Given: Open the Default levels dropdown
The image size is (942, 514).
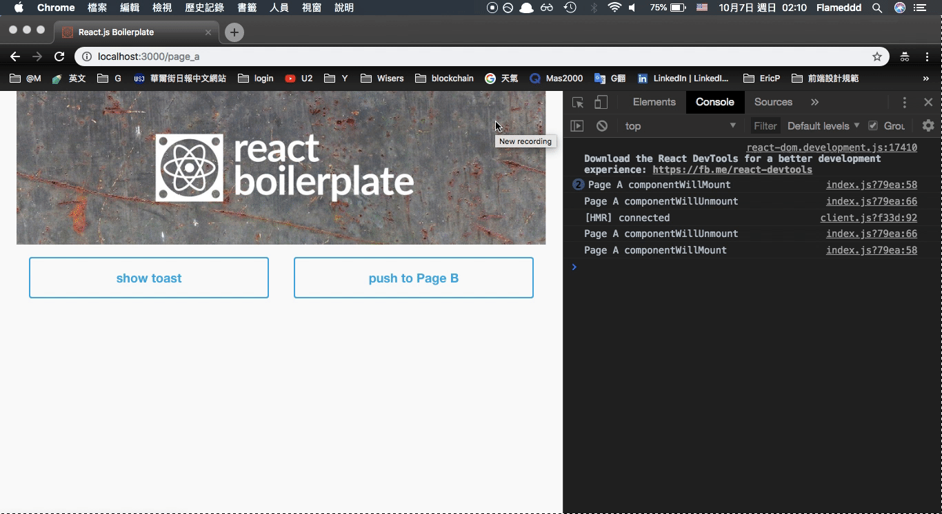Looking at the screenshot, I should coord(823,126).
